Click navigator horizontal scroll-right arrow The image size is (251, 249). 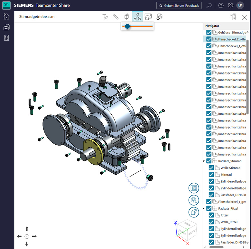point(244,247)
